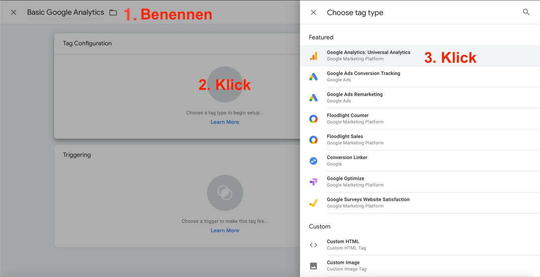Click the Conversion Linker blue arrows icon
The image size is (540, 277).
[313, 161]
